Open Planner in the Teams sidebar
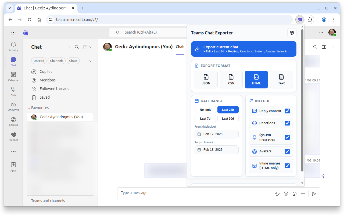 pyautogui.click(x=13, y=137)
